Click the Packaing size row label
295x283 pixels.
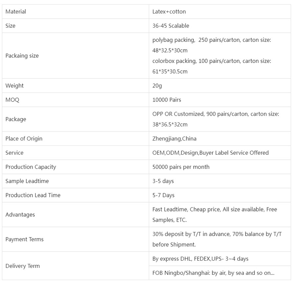click(22, 55)
